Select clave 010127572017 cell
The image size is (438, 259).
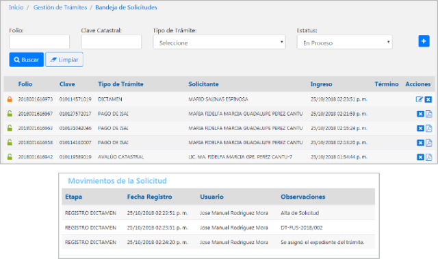pos(75,114)
